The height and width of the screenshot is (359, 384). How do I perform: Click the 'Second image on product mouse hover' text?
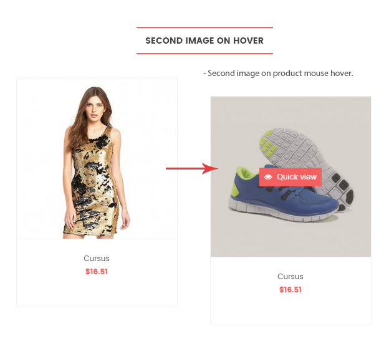click(x=278, y=73)
